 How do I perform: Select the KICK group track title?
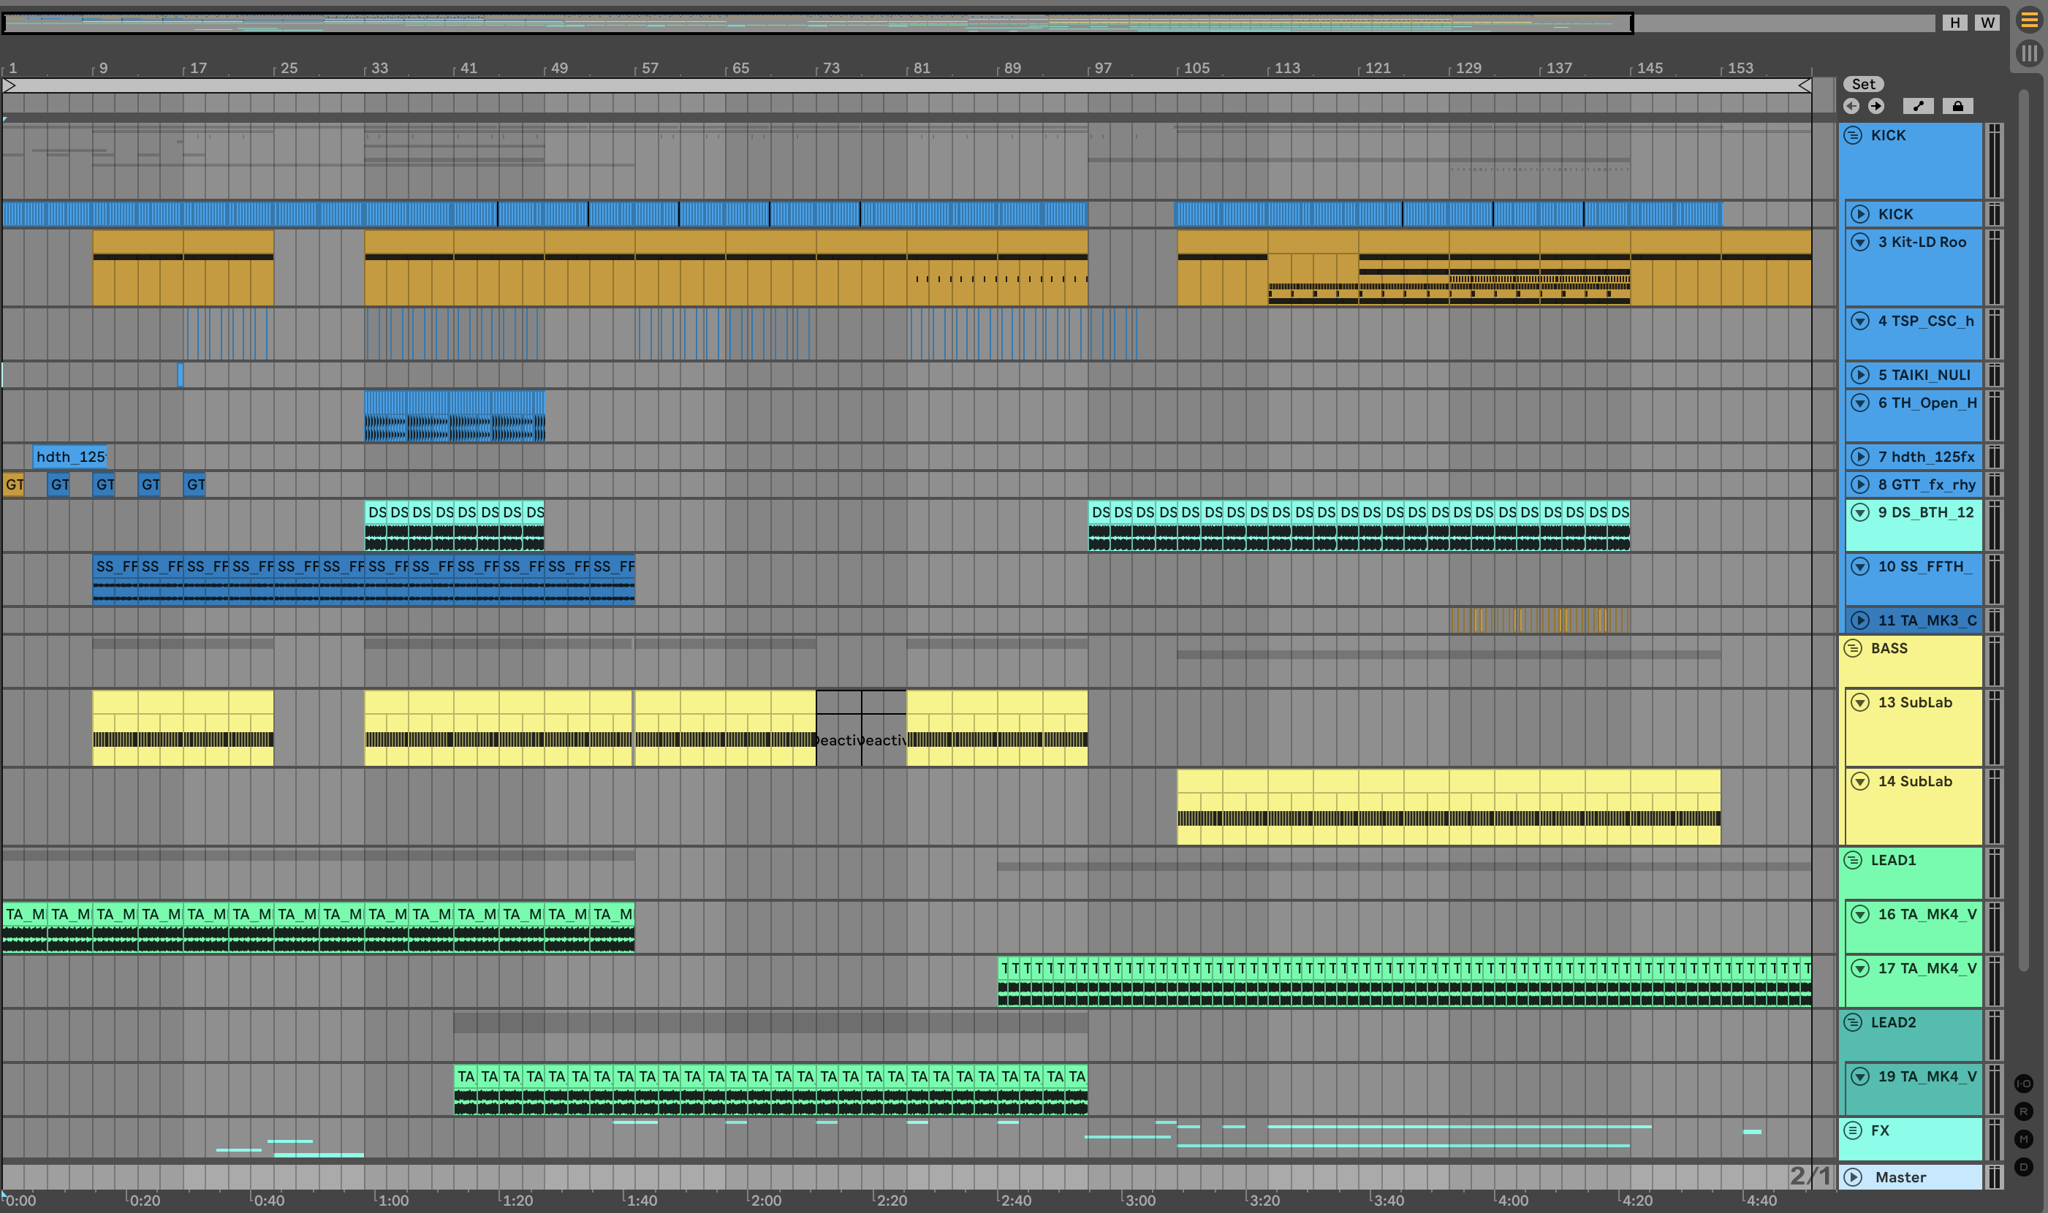pyautogui.click(x=1888, y=136)
